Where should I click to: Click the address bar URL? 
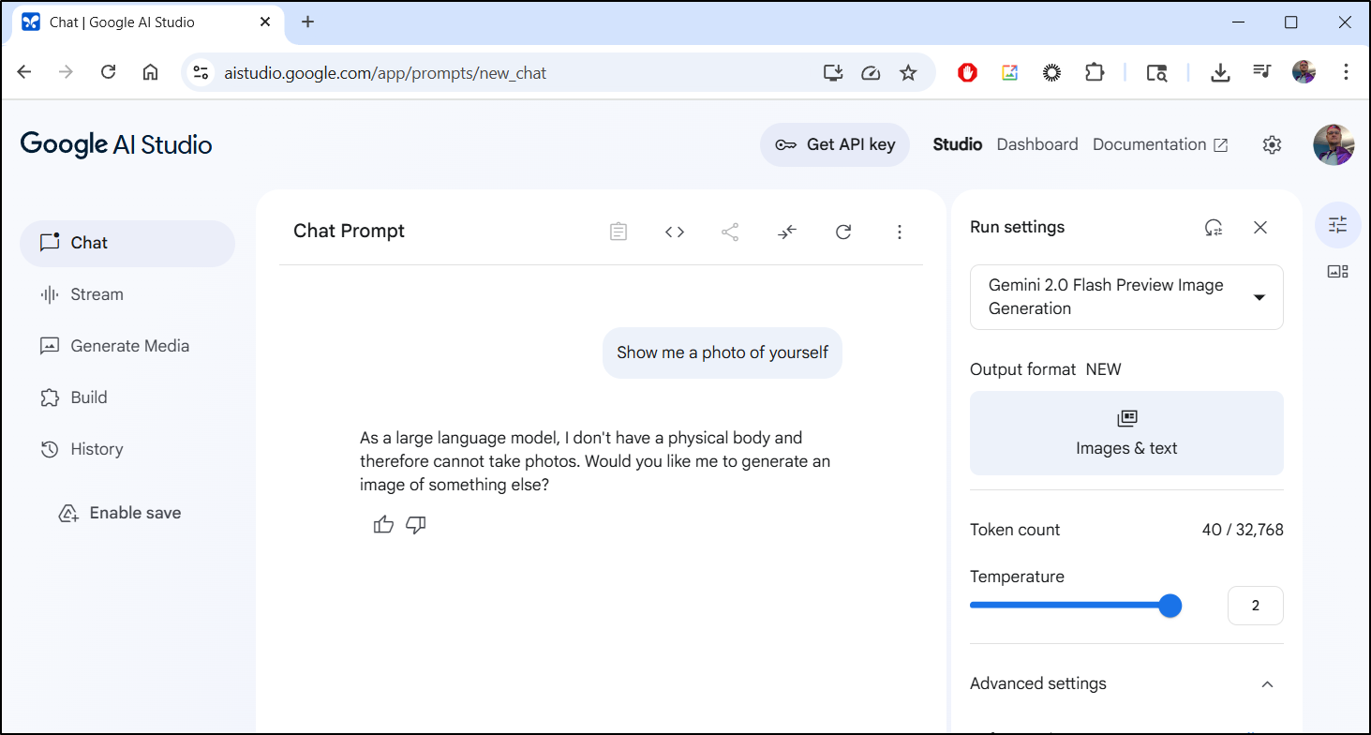pos(385,72)
